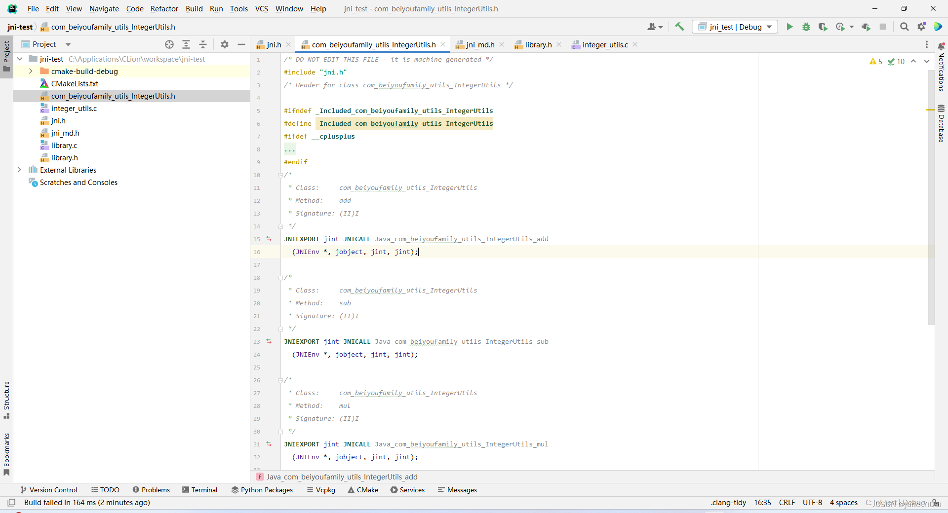Open the Messages tool window

(457, 490)
